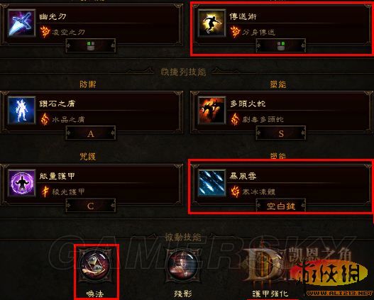Select the 傳送術 teleport skill icon
Image resolution: width=374 pixels, height=300 pixels.
(x=211, y=23)
